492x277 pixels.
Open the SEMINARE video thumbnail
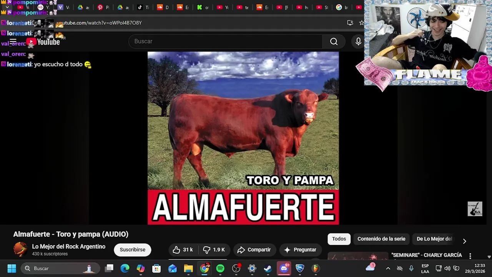pyautogui.click(x=358, y=256)
